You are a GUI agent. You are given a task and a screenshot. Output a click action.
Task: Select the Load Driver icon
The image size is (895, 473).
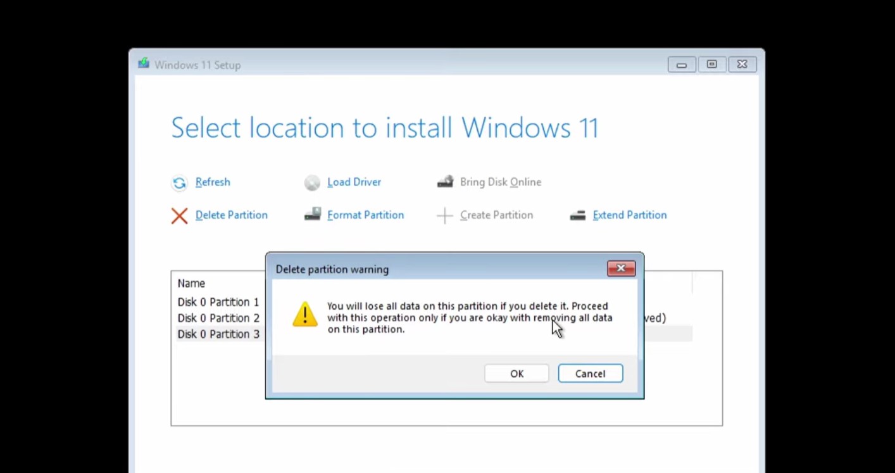pos(312,182)
